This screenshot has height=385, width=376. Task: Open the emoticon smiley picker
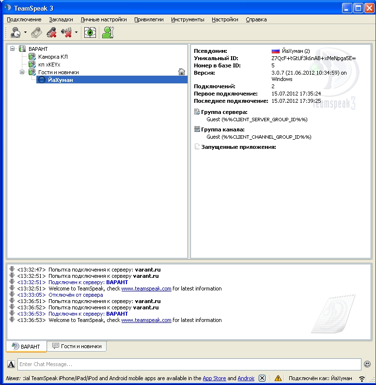(367, 364)
